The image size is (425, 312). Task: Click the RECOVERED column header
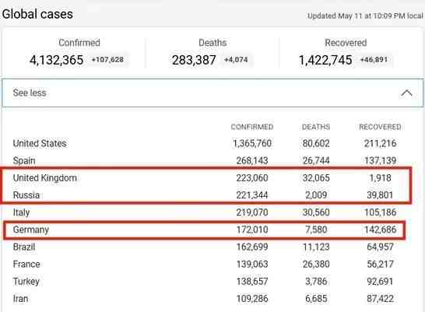[x=380, y=127]
